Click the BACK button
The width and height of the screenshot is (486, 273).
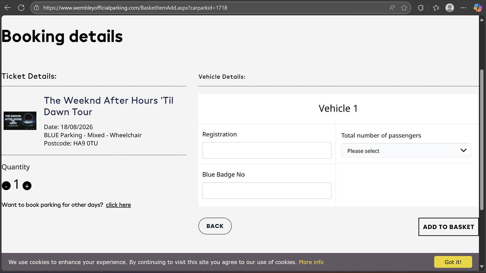tap(215, 226)
